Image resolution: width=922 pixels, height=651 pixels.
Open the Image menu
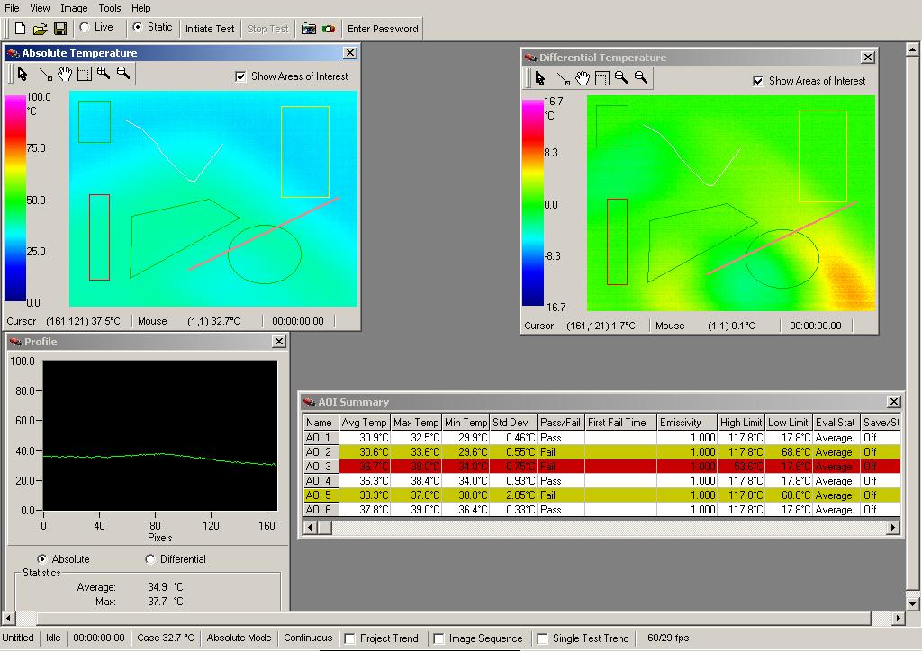point(74,8)
